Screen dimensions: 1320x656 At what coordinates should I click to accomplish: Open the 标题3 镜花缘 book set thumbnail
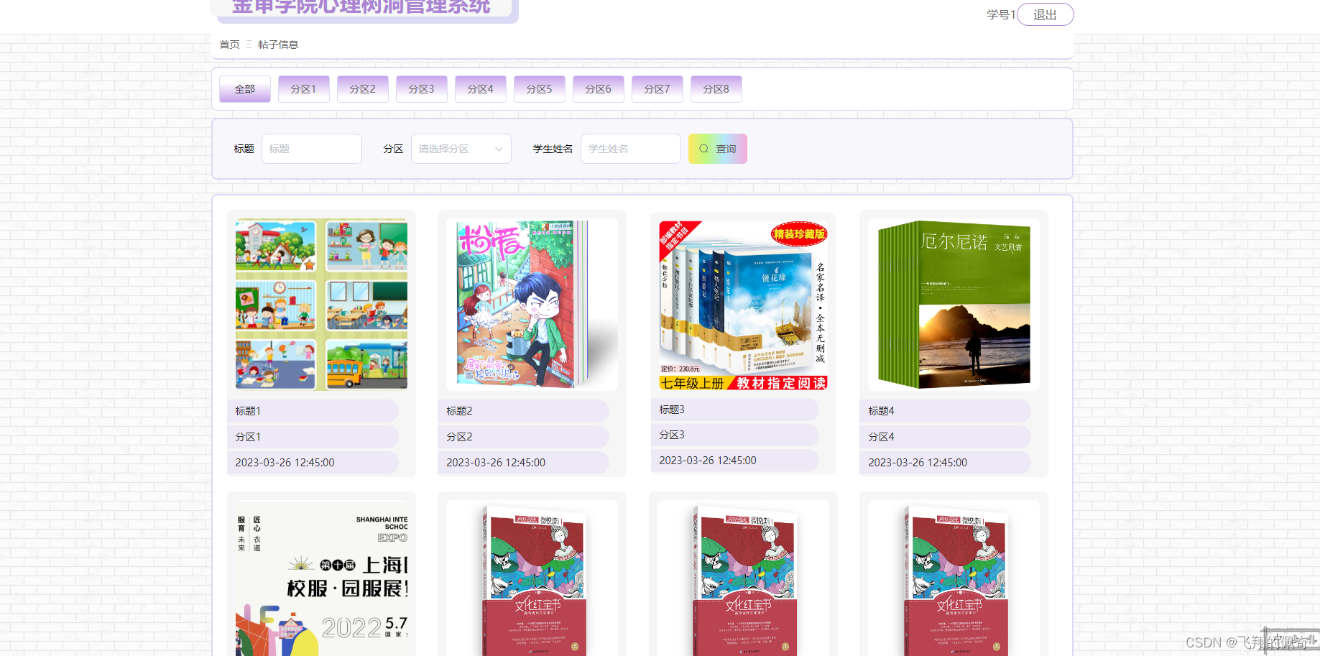pos(743,305)
